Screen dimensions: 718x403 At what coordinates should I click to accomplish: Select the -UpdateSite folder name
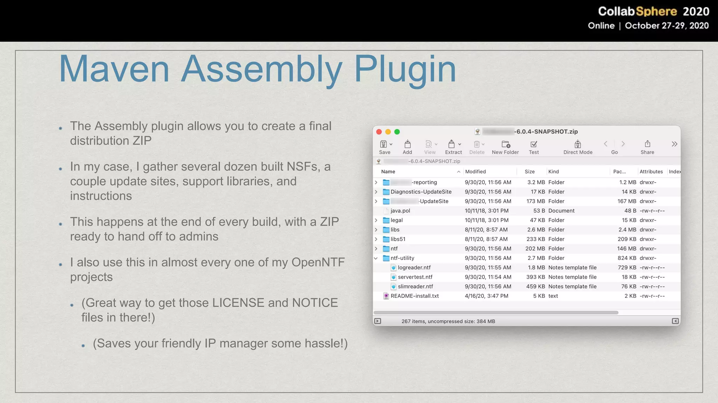coord(420,201)
